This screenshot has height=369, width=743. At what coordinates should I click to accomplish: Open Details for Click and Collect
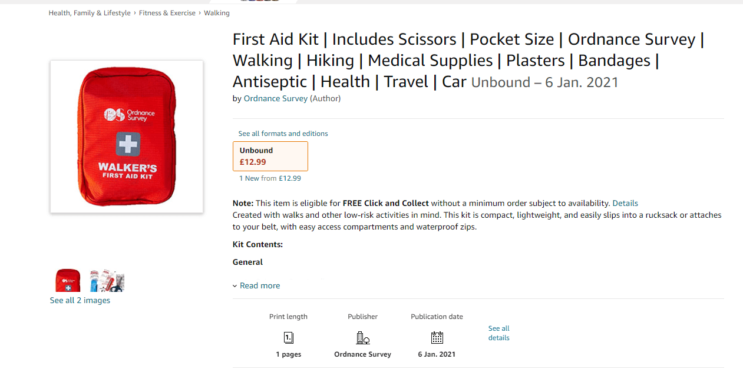(625, 203)
